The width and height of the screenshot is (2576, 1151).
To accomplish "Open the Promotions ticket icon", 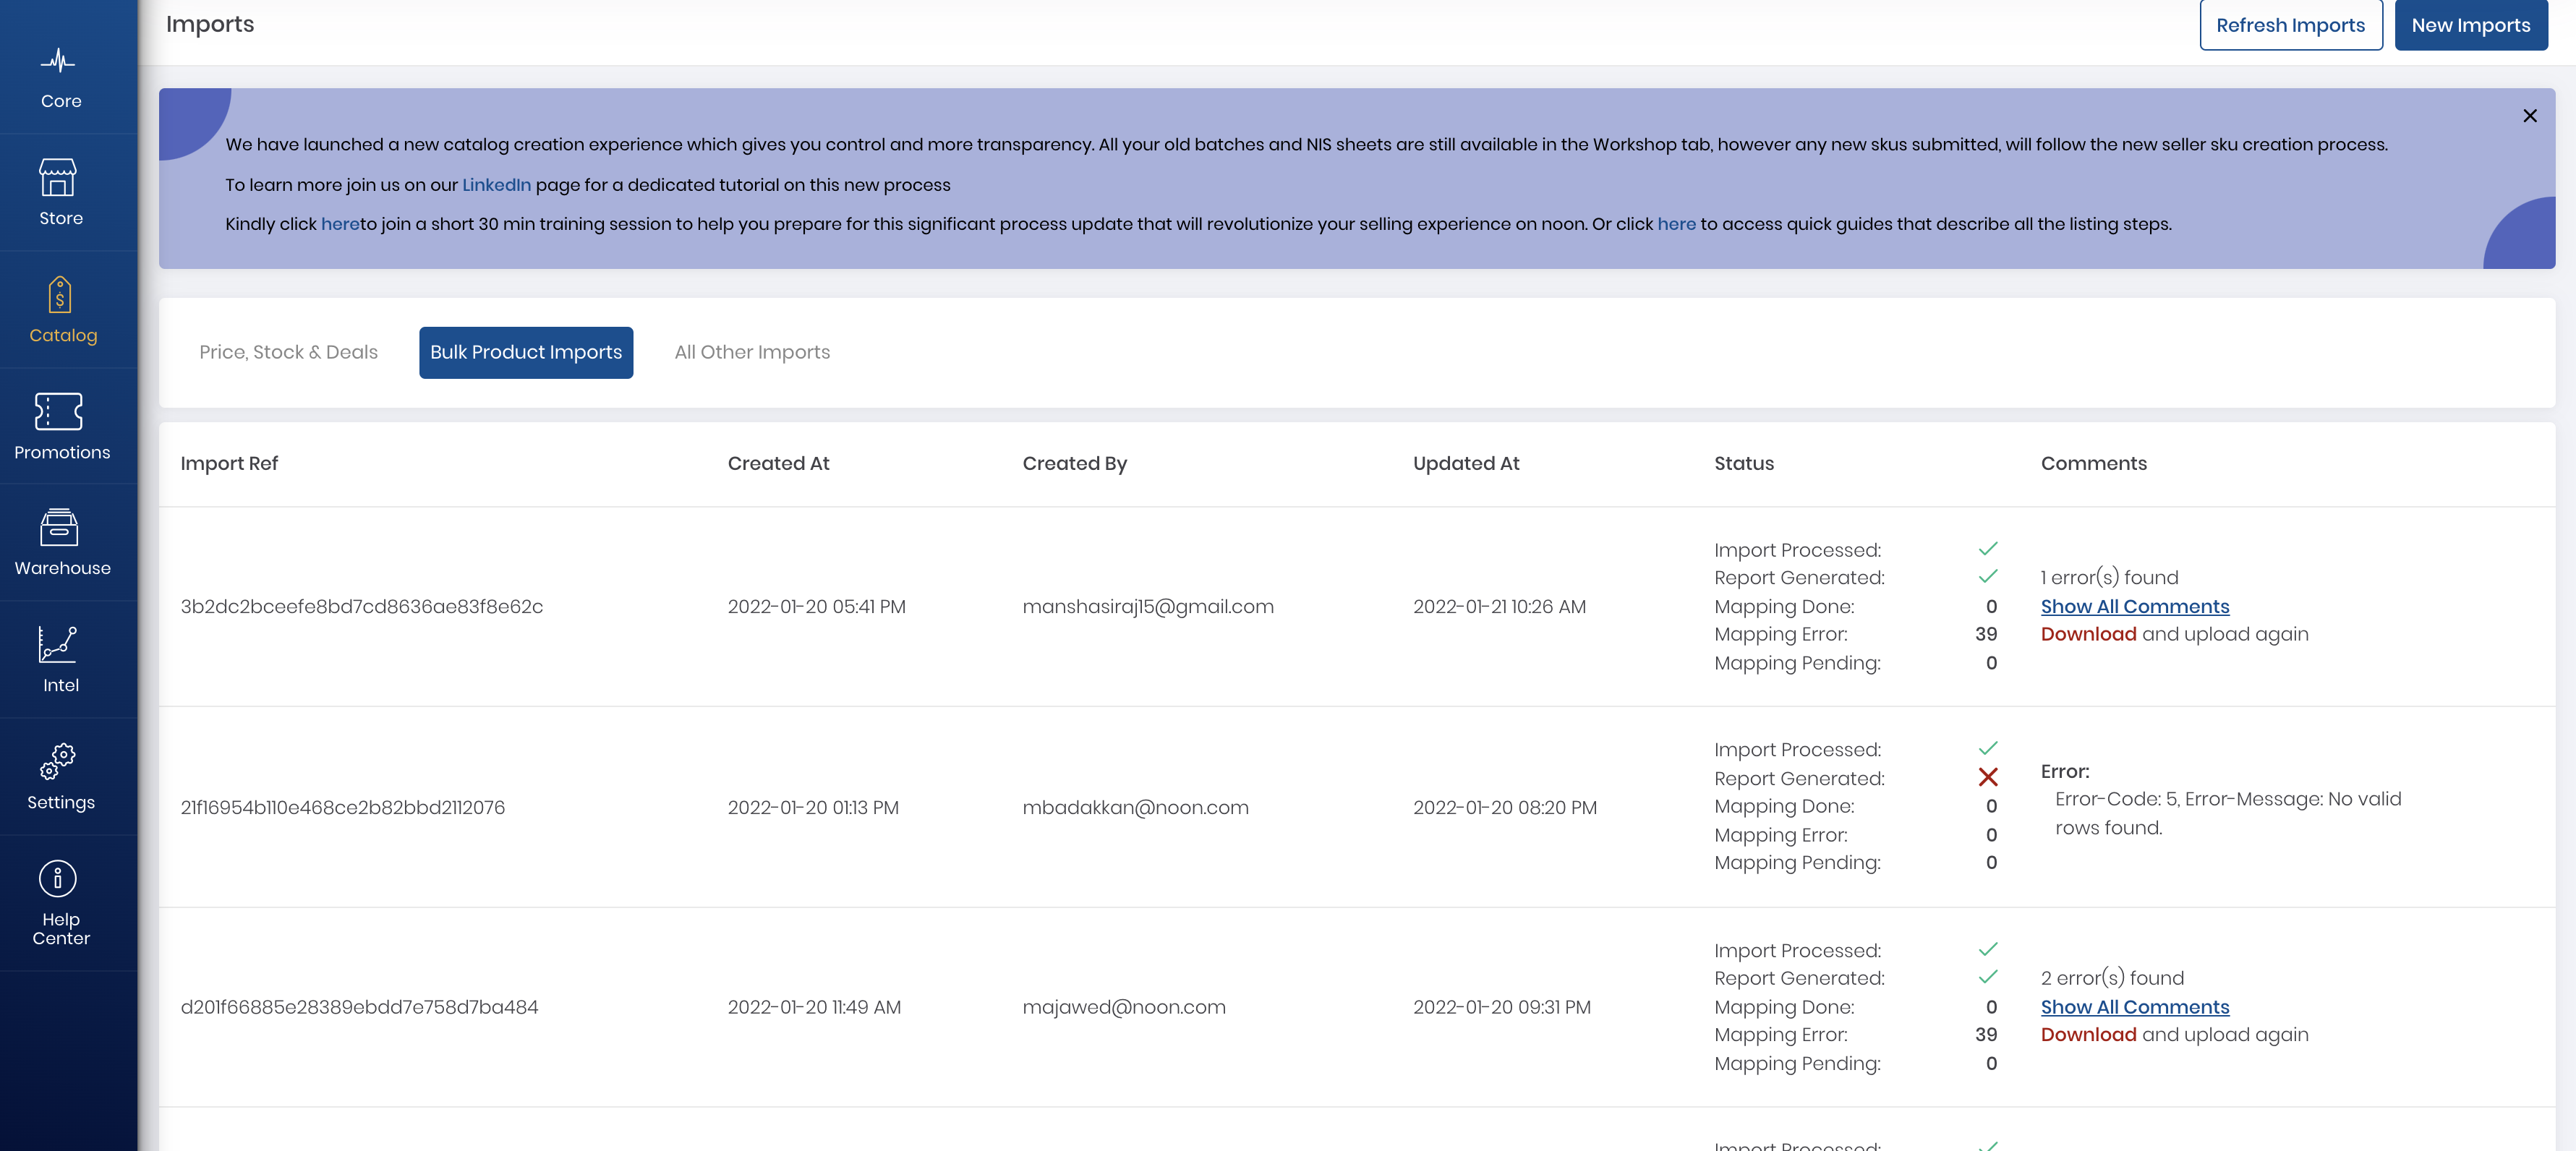I will 58,411.
